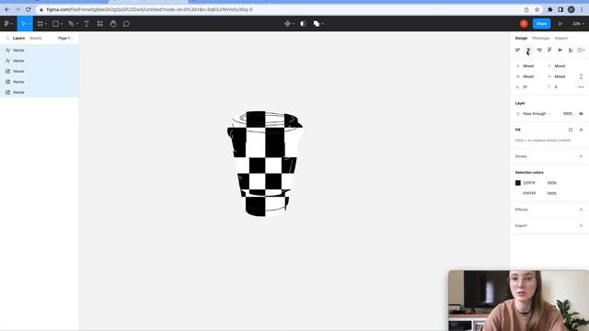Align selection to the right
Screen dimensions: 589x331
tap(539, 50)
